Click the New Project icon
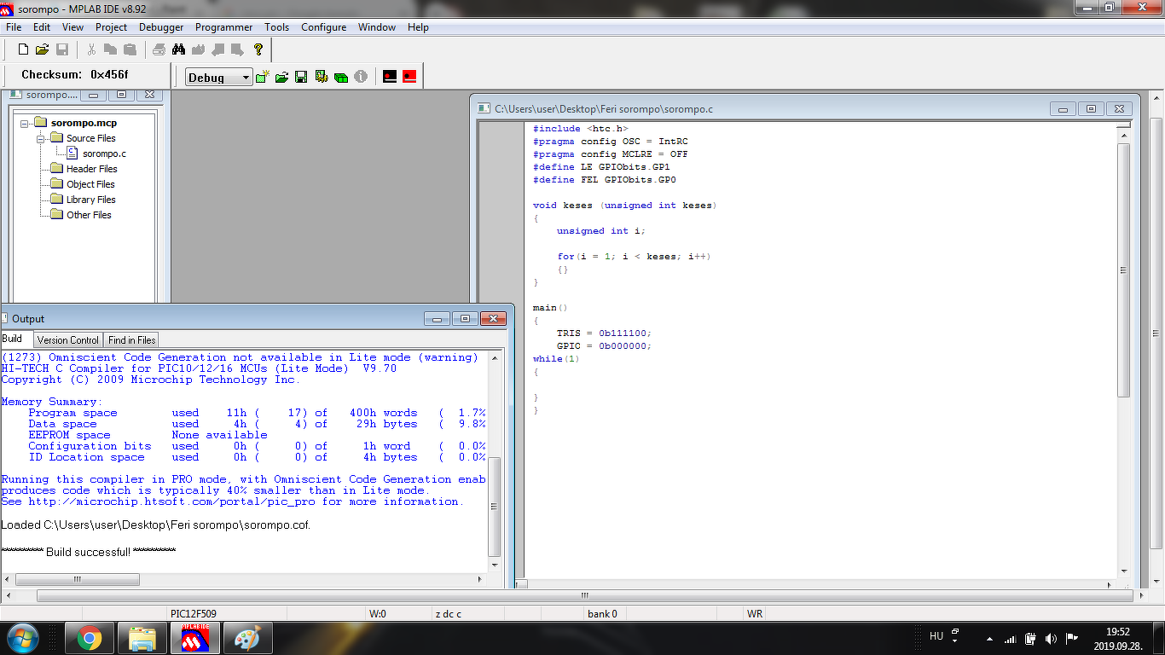 263,77
